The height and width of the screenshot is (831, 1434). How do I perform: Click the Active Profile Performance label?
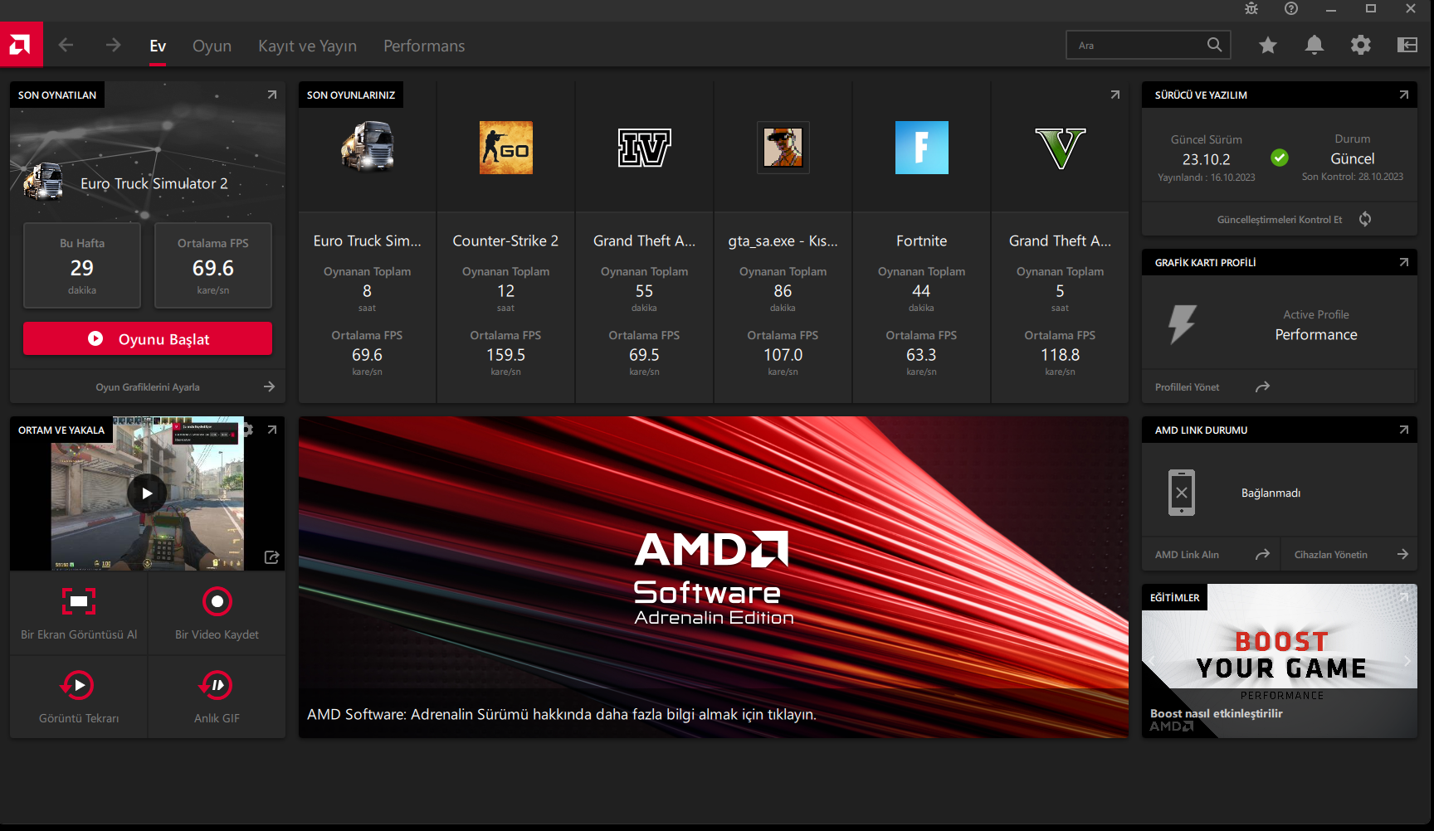[1316, 325]
